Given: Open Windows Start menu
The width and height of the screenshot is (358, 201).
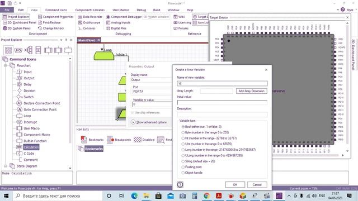Looking at the screenshot, I should coord(6,196).
